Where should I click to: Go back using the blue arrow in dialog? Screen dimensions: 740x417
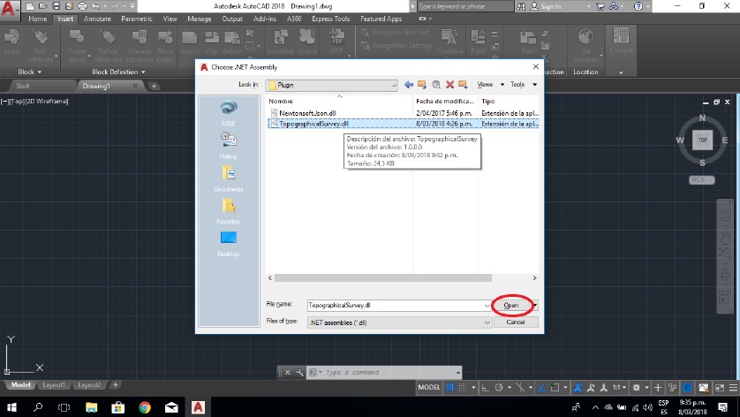pyautogui.click(x=409, y=85)
